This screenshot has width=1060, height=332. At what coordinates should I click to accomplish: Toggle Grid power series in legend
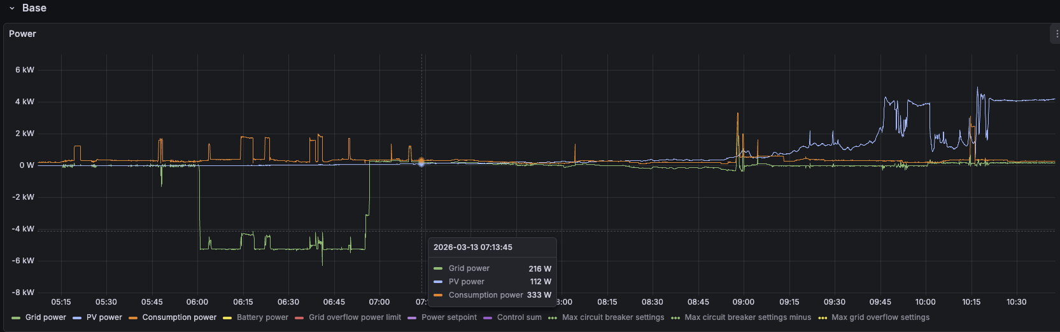click(45, 317)
